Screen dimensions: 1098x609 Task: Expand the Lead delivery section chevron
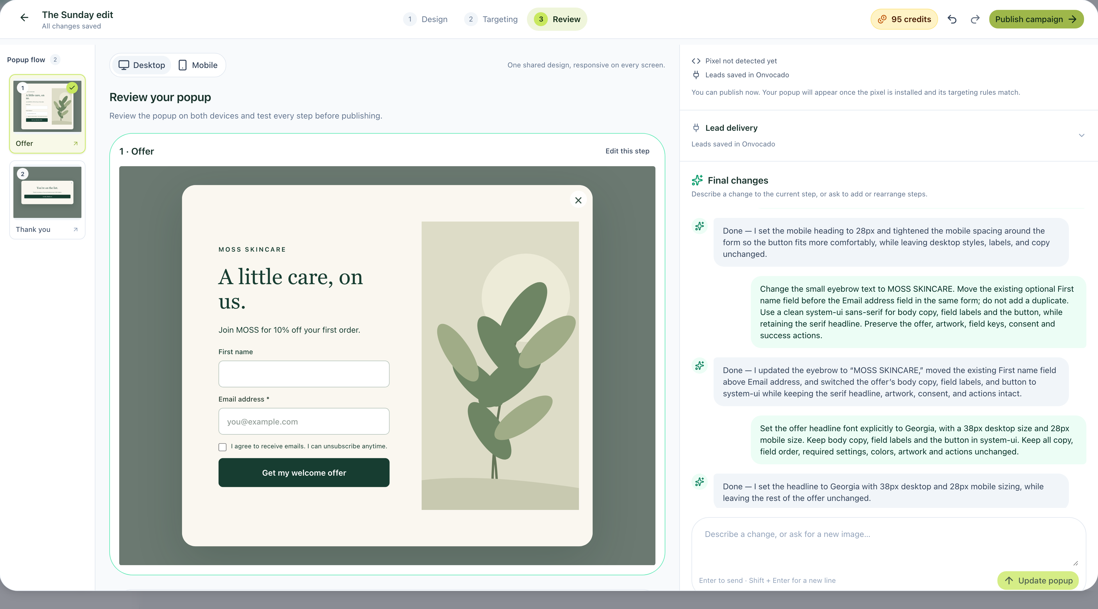1081,135
